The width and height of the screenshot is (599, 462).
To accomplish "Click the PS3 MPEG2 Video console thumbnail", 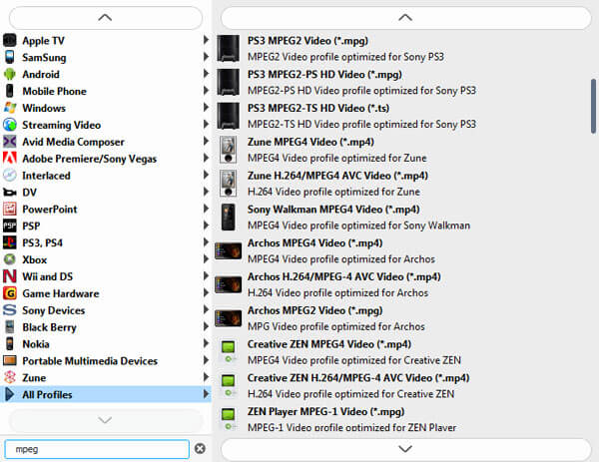I will 228,49.
